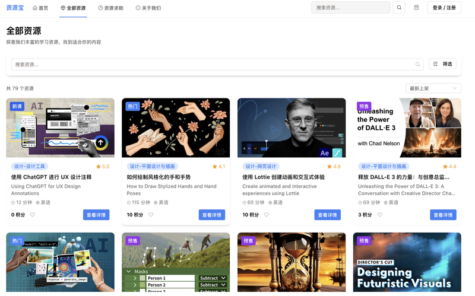475x296 pixels.
Task: Click the 12 分钟 duration clock icon
Action: pos(13,202)
